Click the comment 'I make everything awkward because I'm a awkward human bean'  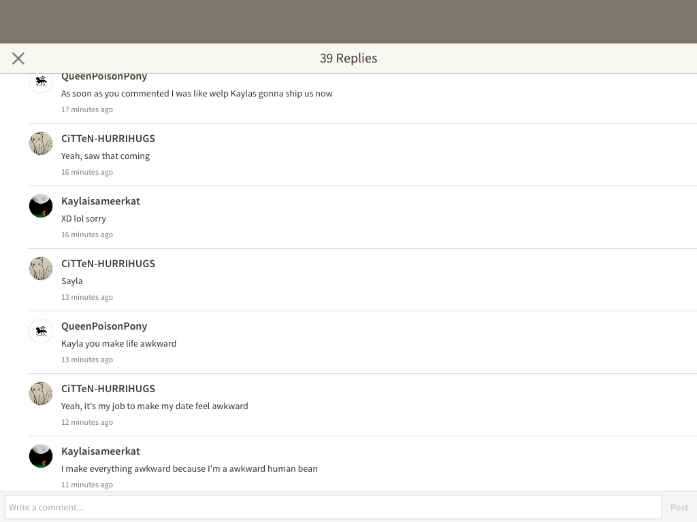click(x=189, y=469)
